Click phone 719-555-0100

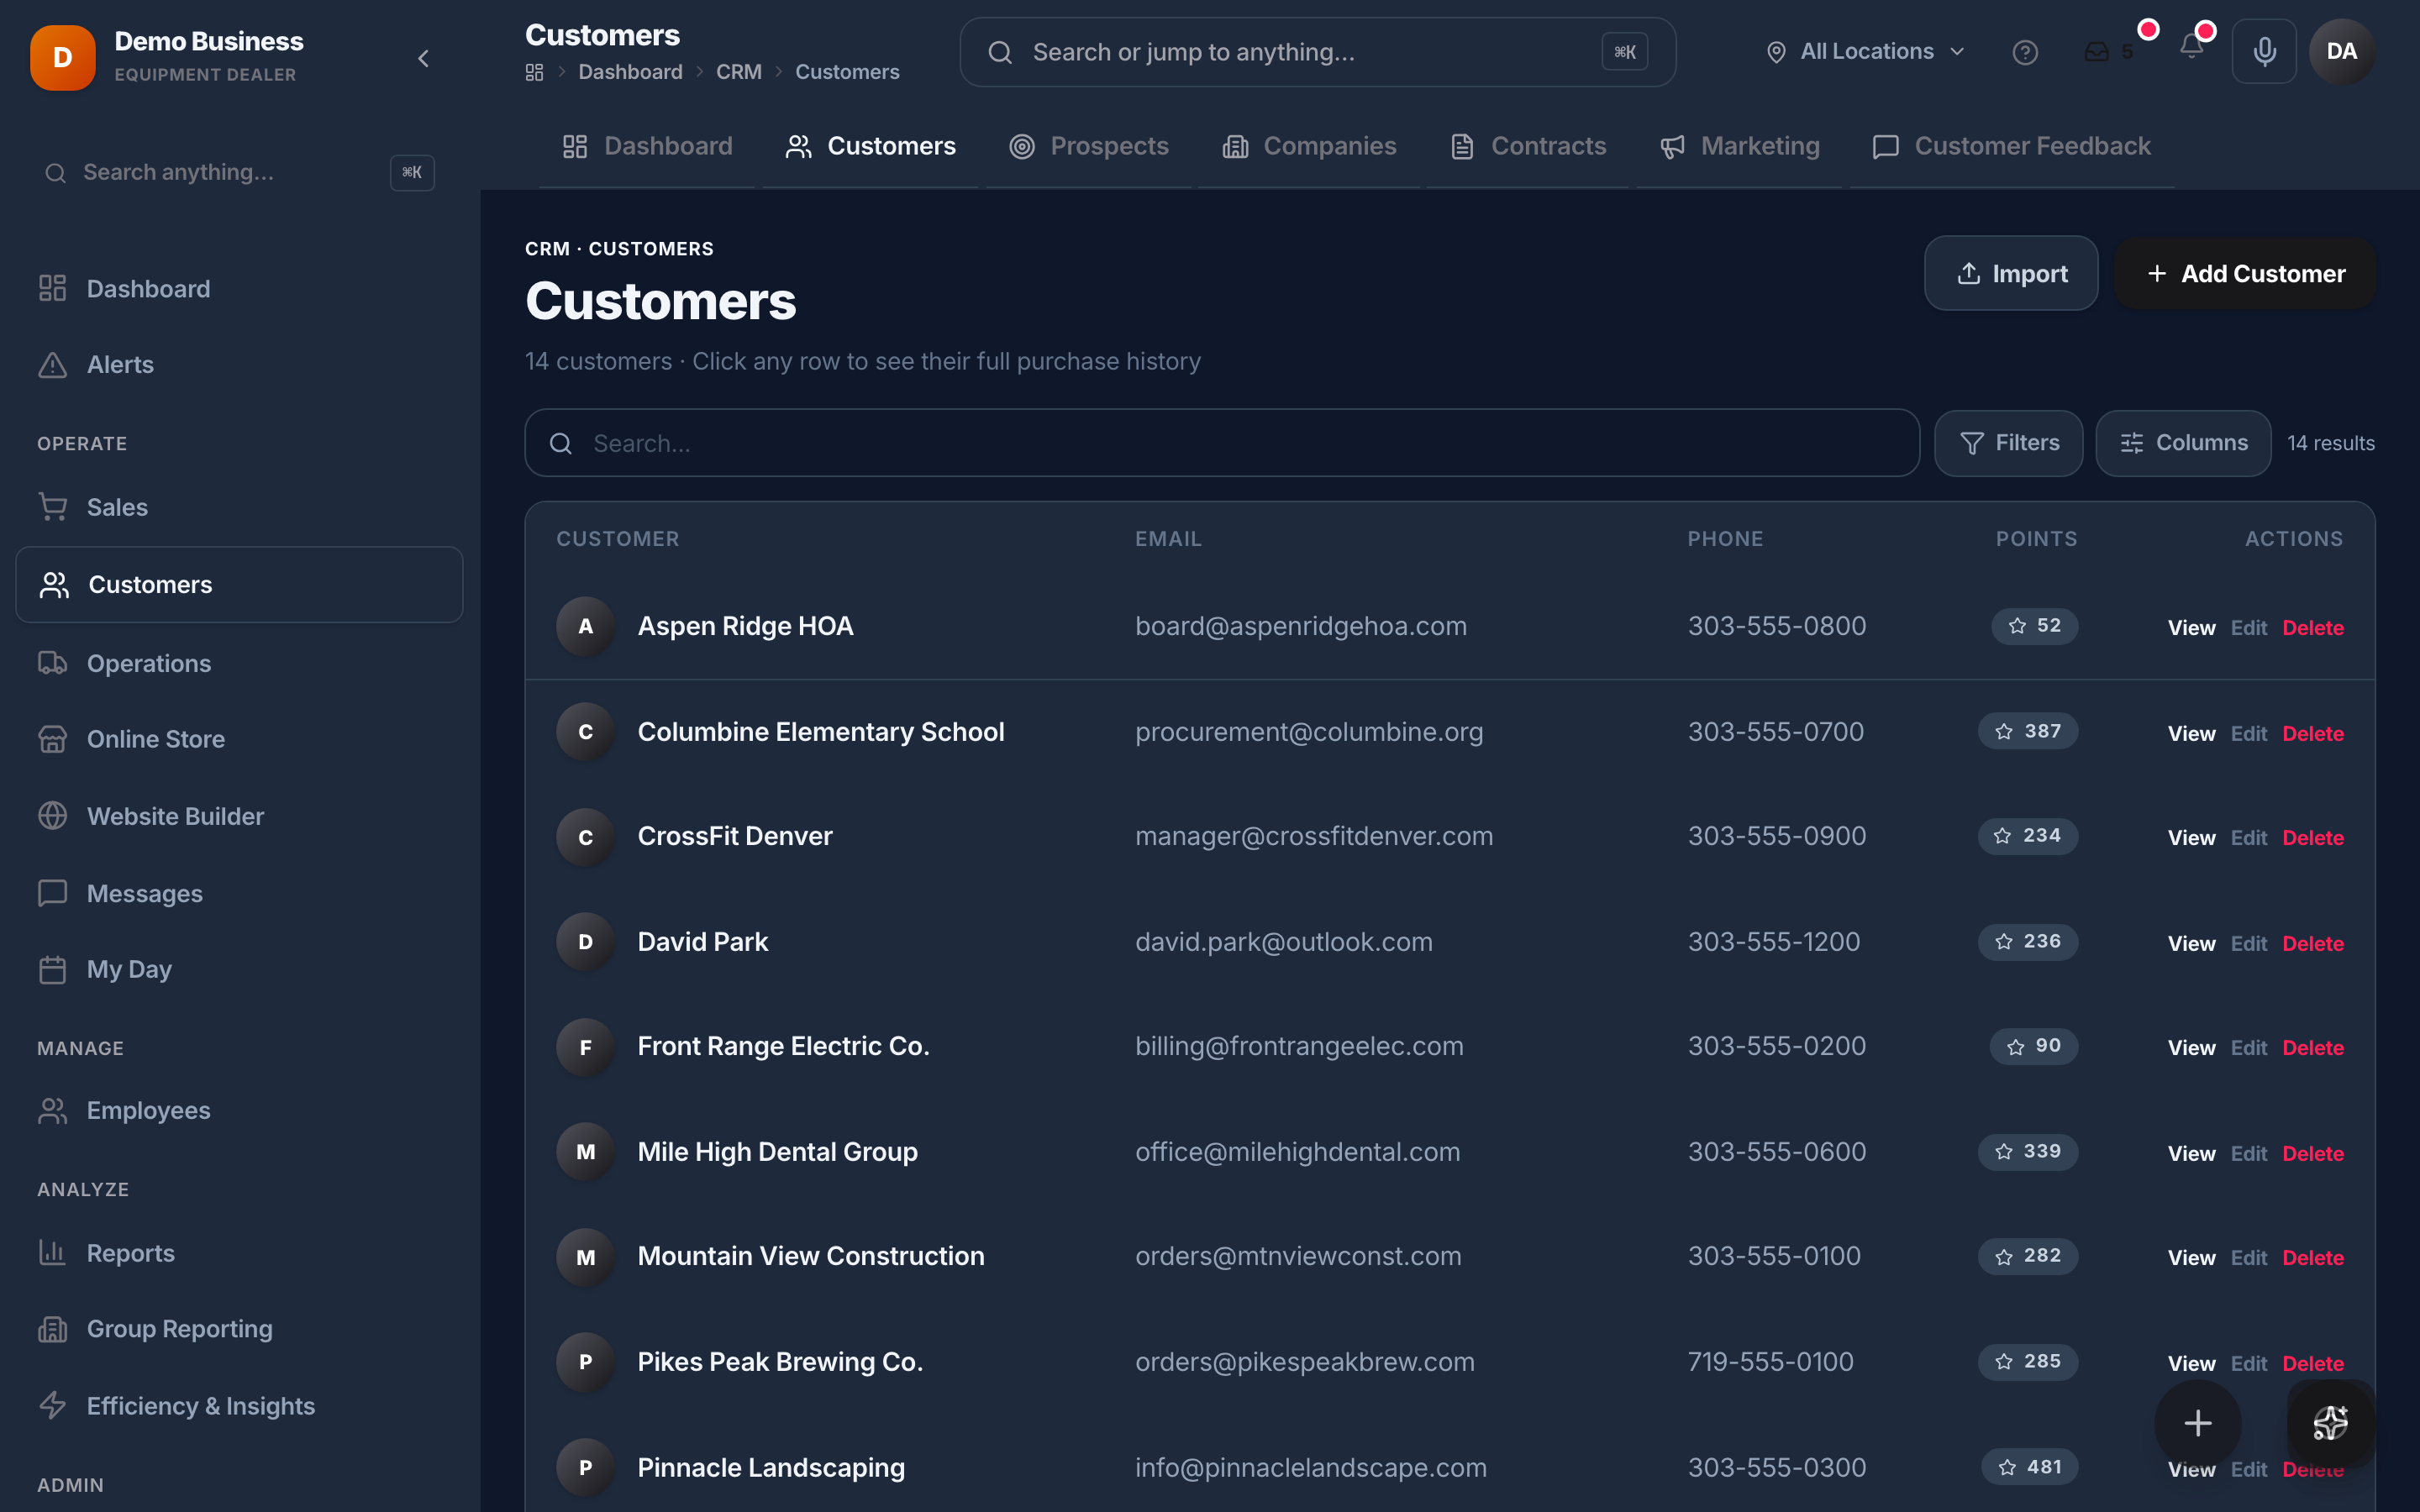click(x=1770, y=1362)
